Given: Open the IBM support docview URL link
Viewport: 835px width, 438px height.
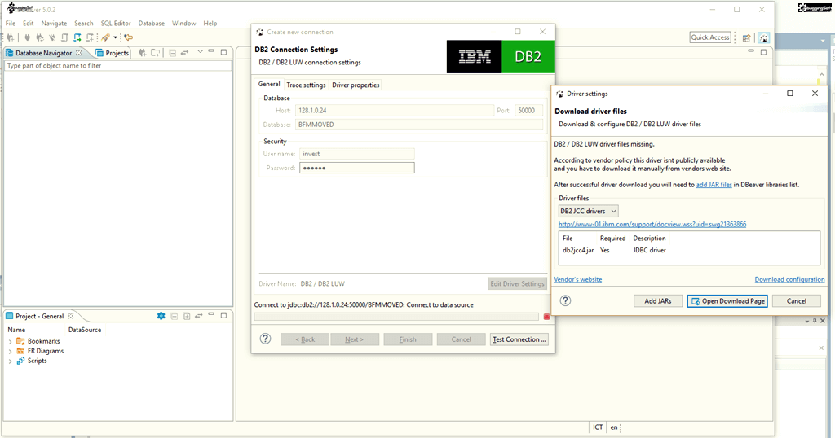Looking at the screenshot, I should 652,225.
